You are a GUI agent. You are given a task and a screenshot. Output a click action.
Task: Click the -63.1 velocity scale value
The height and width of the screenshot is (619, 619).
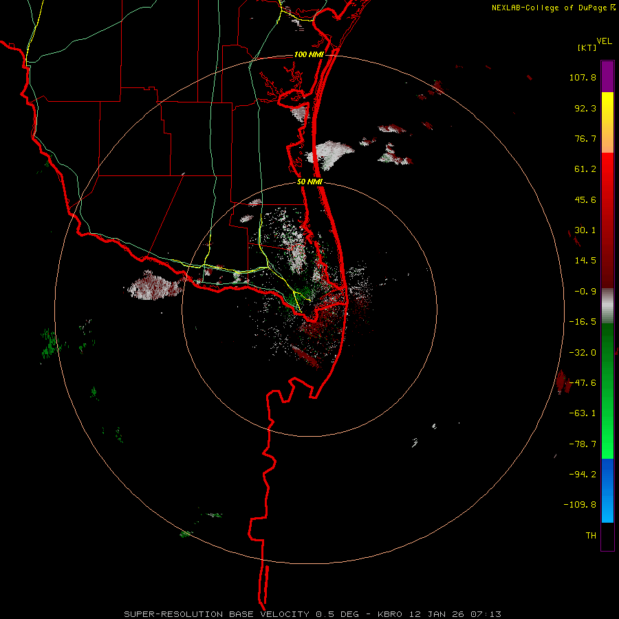tap(583, 413)
